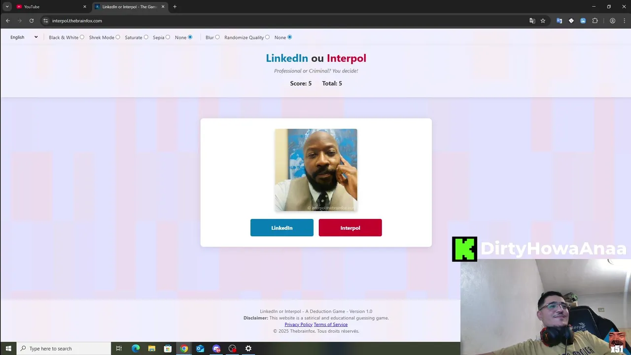Screen dimensions: 631x355
Task: Enable Shrek Mode radio option
Action: point(118,37)
